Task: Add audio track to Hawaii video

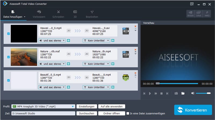Action: pyautogui.click(x=69, y=41)
